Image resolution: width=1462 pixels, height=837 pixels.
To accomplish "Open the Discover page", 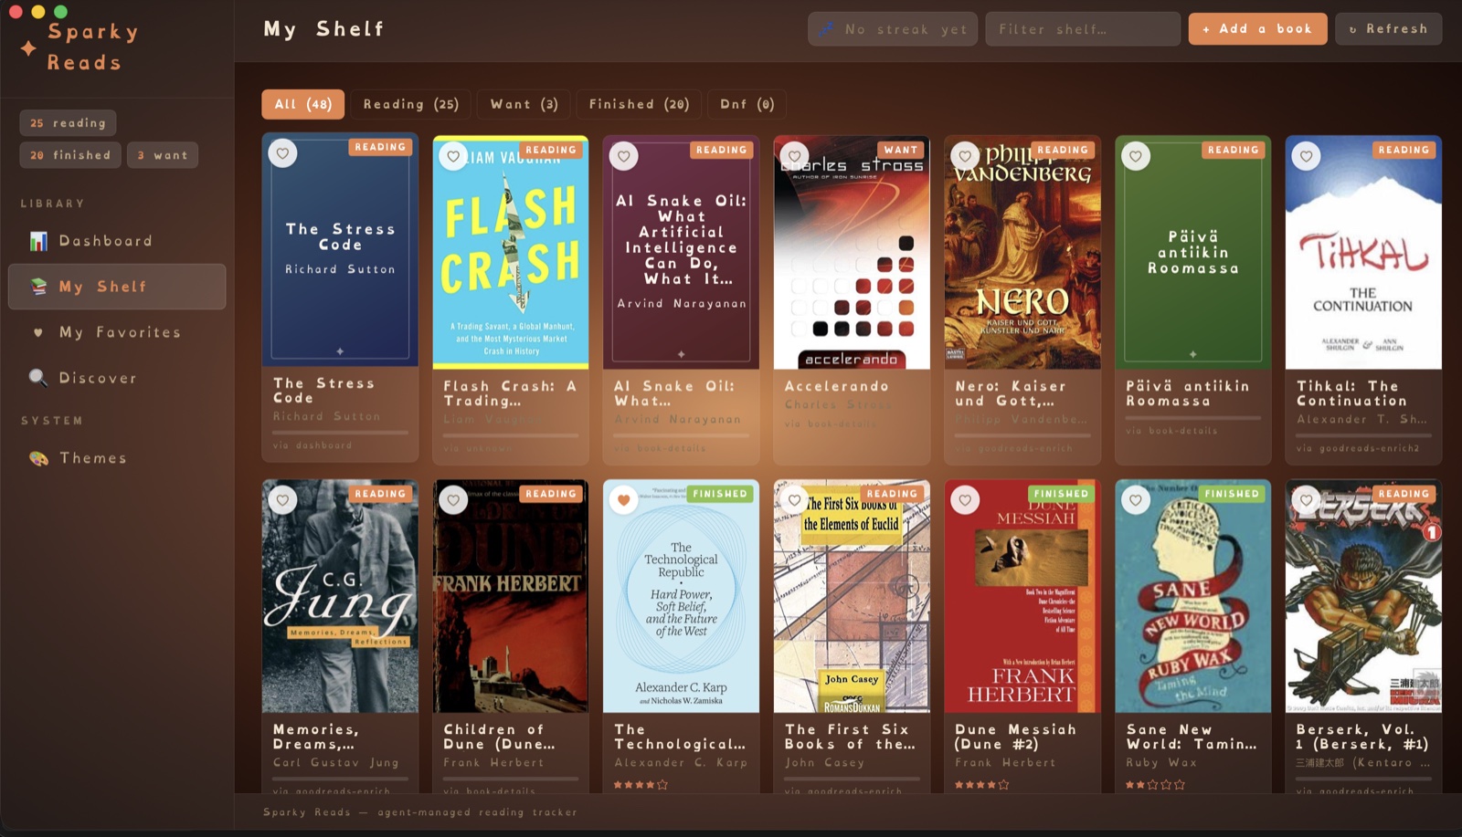I will point(117,378).
